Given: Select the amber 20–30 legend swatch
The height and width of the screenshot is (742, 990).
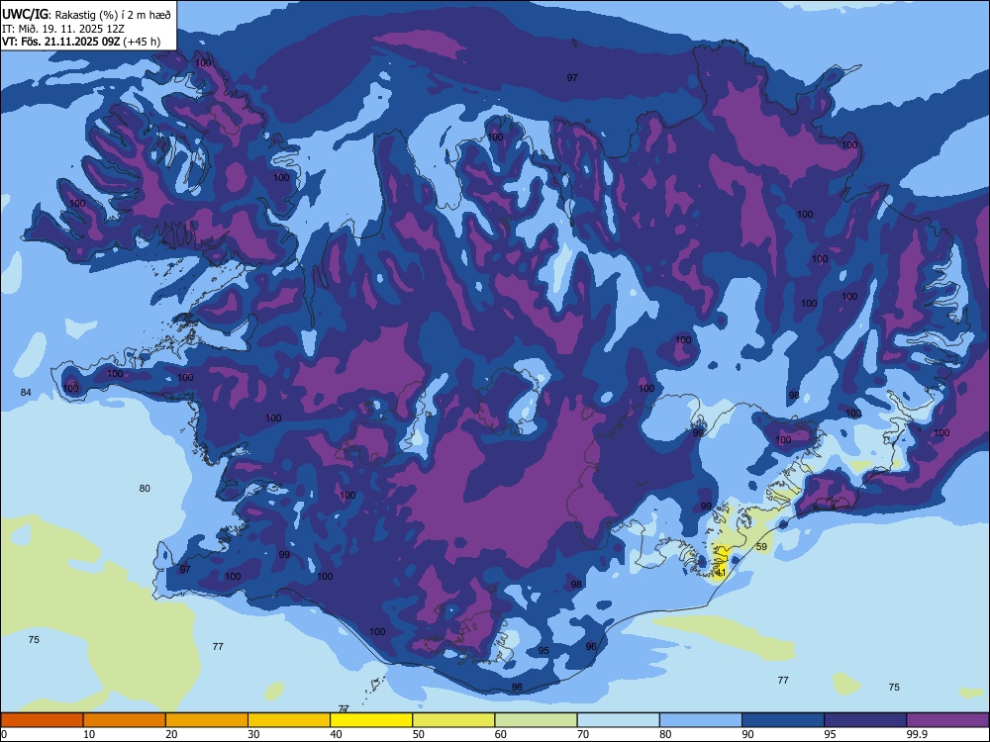Looking at the screenshot, I should (207, 720).
